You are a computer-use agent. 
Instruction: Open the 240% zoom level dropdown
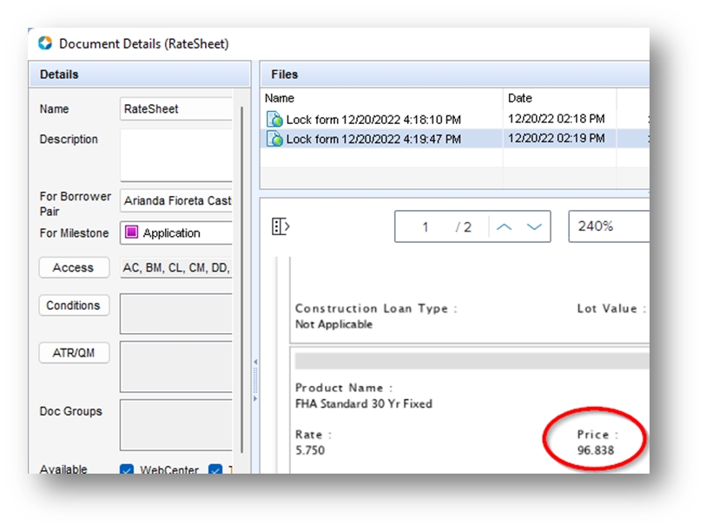[608, 226]
